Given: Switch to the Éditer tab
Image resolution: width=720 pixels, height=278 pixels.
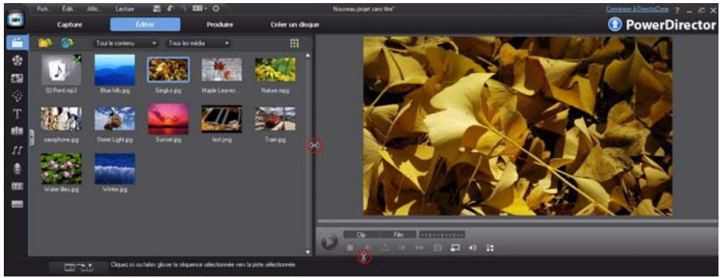Looking at the screenshot, I should (145, 25).
